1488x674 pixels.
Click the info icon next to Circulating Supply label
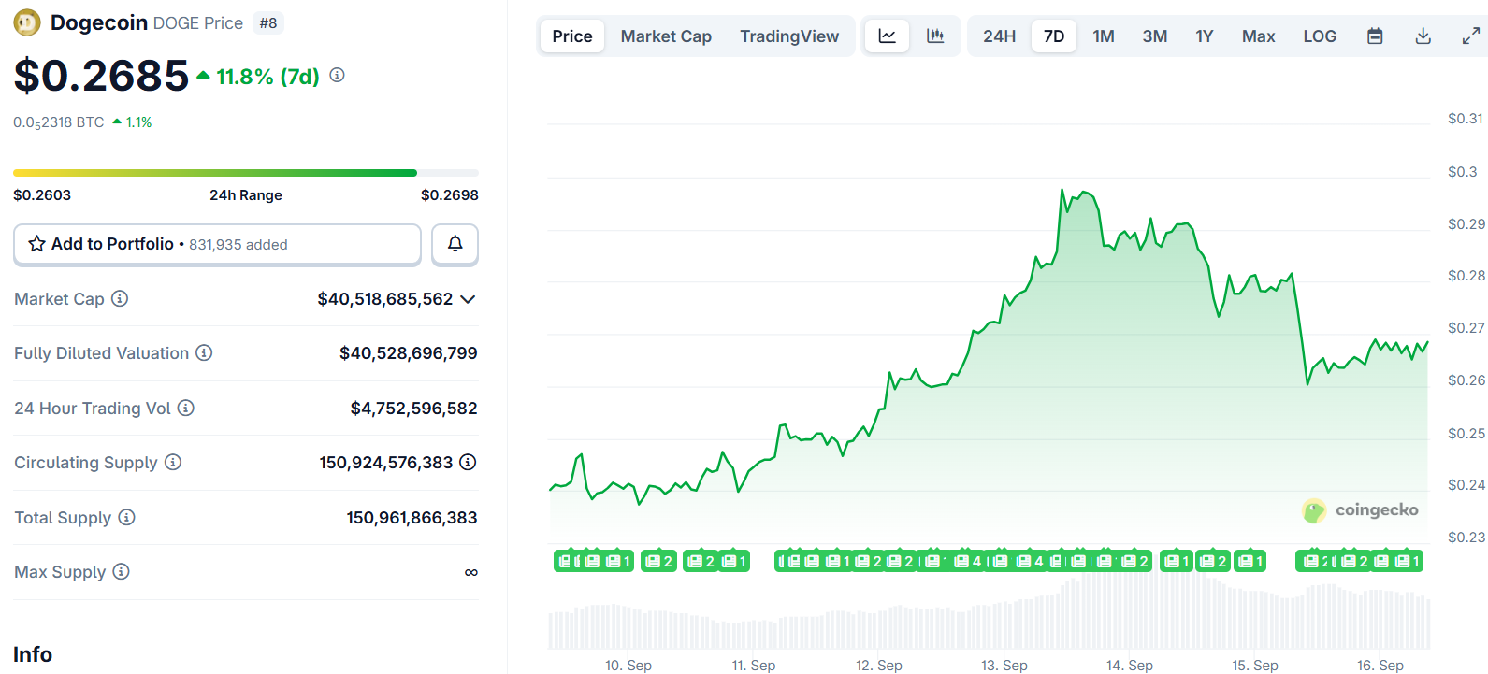point(173,462)
